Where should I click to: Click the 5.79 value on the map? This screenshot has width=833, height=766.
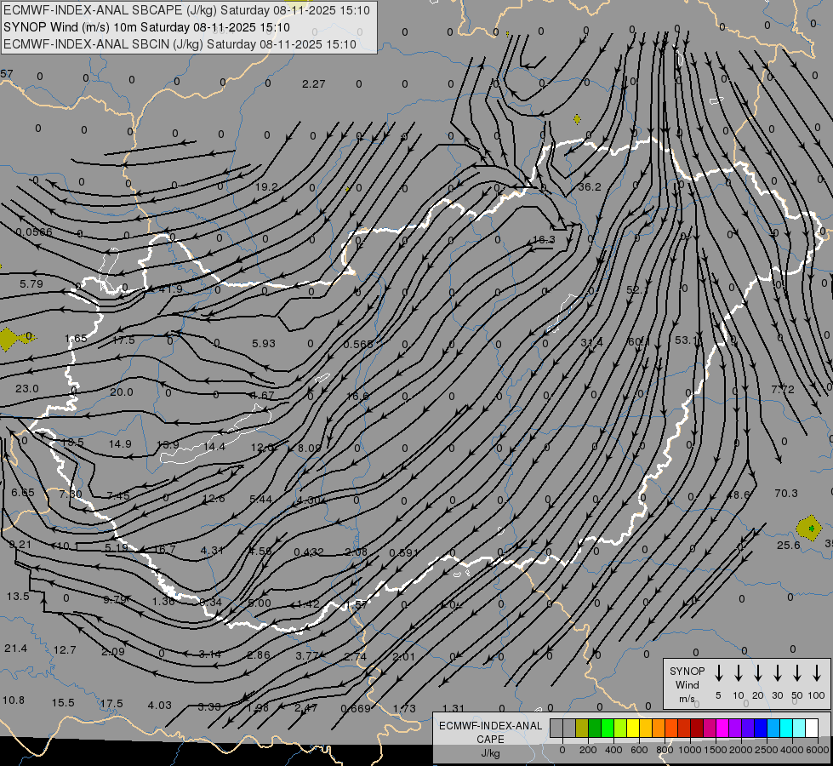pos(31,284)
